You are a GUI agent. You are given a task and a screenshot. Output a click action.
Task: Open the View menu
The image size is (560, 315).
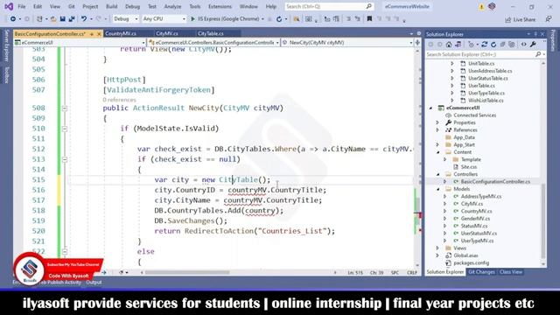(x=54, y=6)
